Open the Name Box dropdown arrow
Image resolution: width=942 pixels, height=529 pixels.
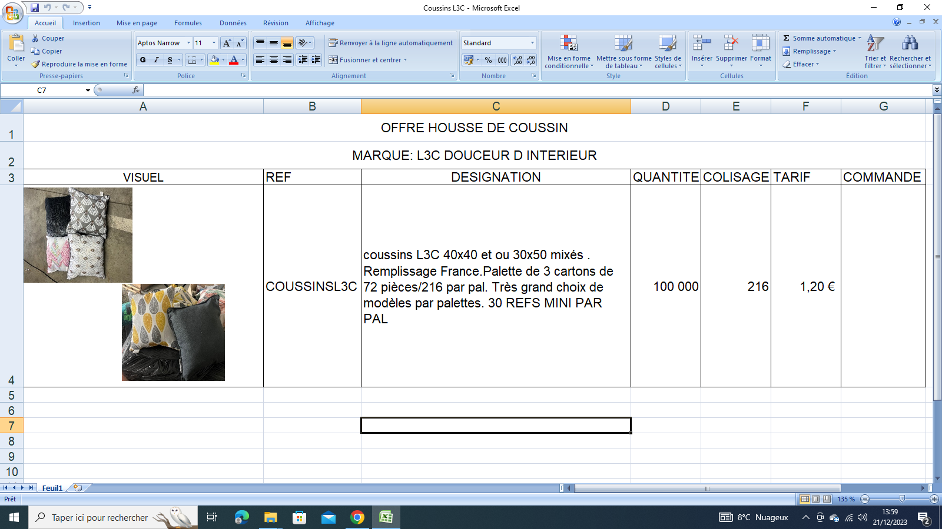click(x=88, y=91)
